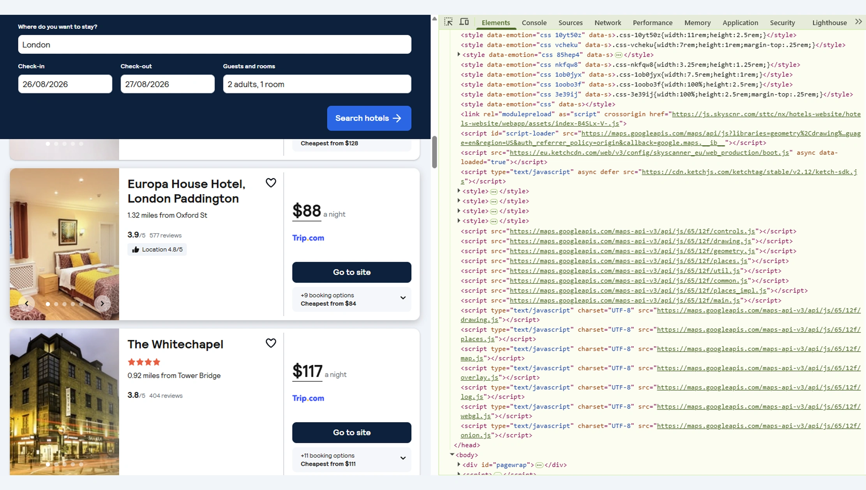
Task: Click the thumbs-up Location 4.8/5 badge
Action: (157, 249)
